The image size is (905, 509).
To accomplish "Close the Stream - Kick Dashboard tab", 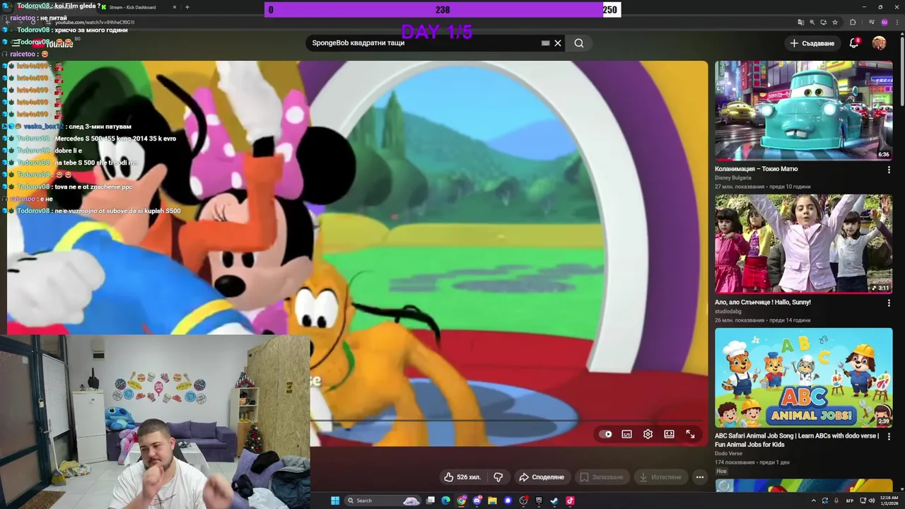I will click(x=175, y=7).
